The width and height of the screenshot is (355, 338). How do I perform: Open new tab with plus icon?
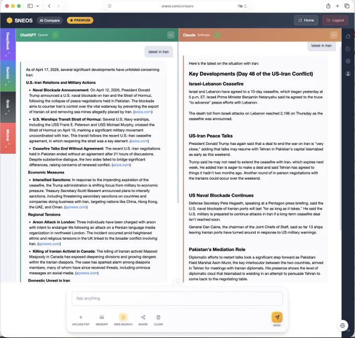click(x=337, y=6)
